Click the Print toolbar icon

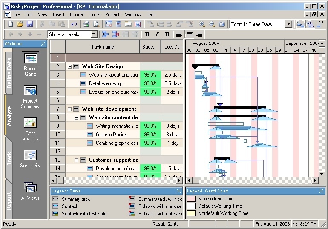tap(86, 24)
